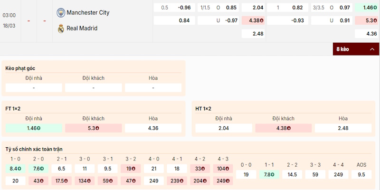Click the Real Madrid club crest icon
380x190 pixels.
tap(61, 28)
